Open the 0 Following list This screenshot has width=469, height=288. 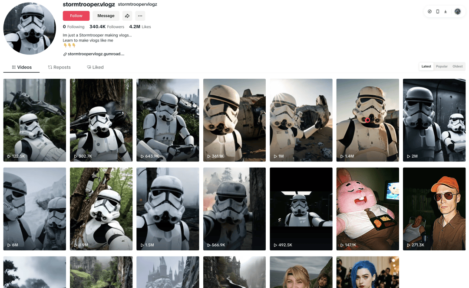73,26
